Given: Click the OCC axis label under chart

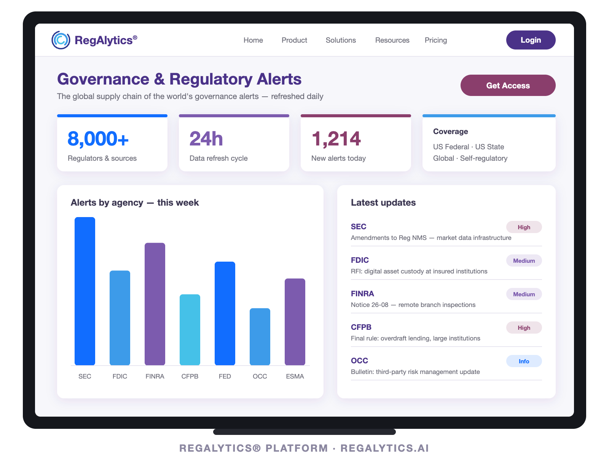Looking at the screenshot, I should point(260,376).
